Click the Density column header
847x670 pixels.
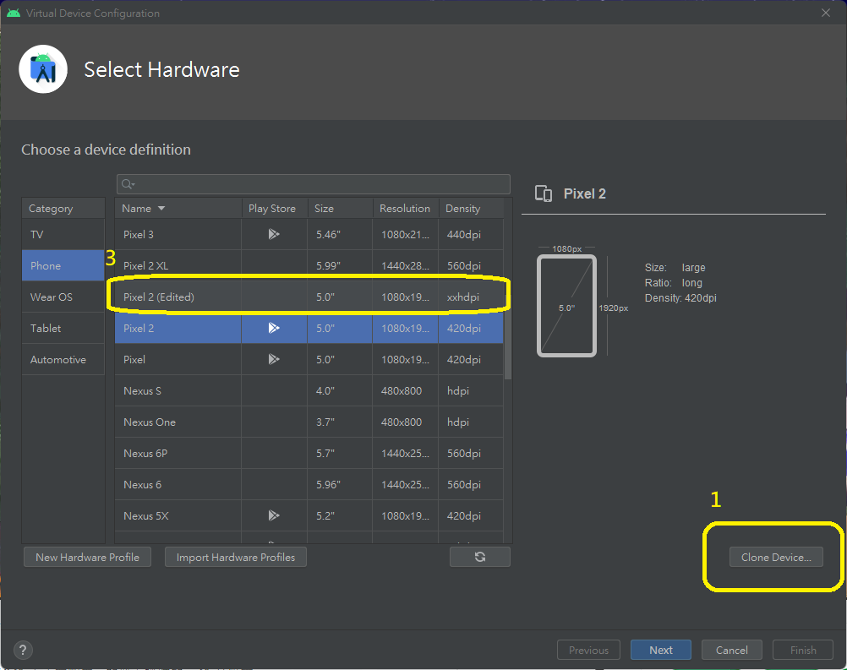click(x=471, y=209)
